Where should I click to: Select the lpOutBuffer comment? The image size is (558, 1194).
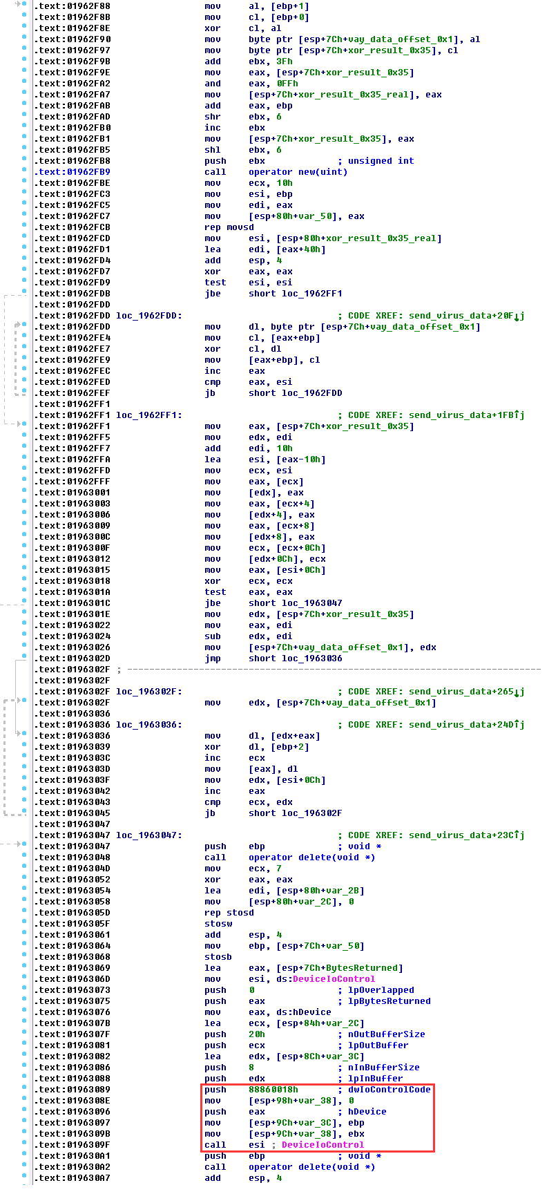point(378,1045)
